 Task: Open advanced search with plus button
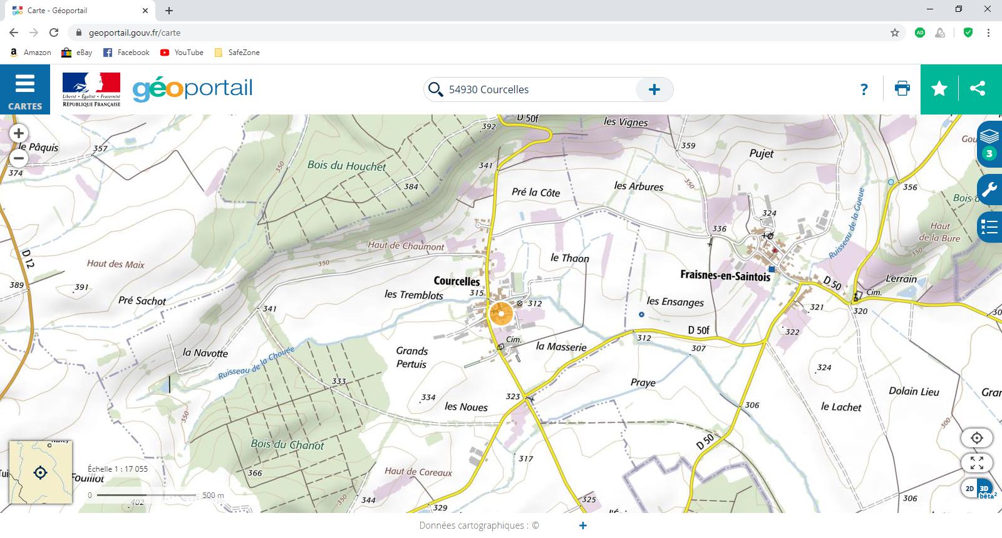pyautogui.click(x=654, y=89)
